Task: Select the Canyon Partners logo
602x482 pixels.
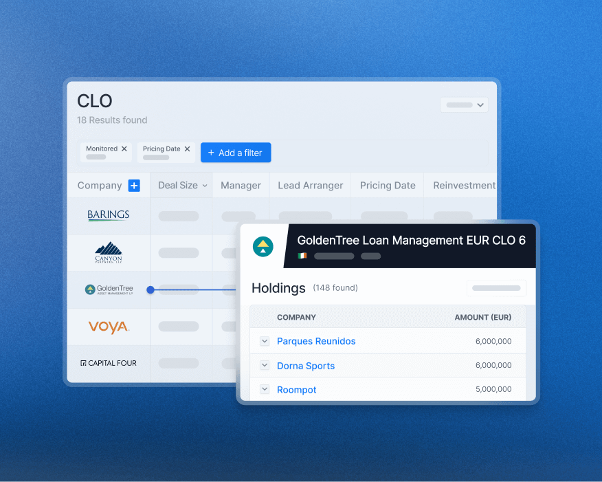Action: point(108,252)
